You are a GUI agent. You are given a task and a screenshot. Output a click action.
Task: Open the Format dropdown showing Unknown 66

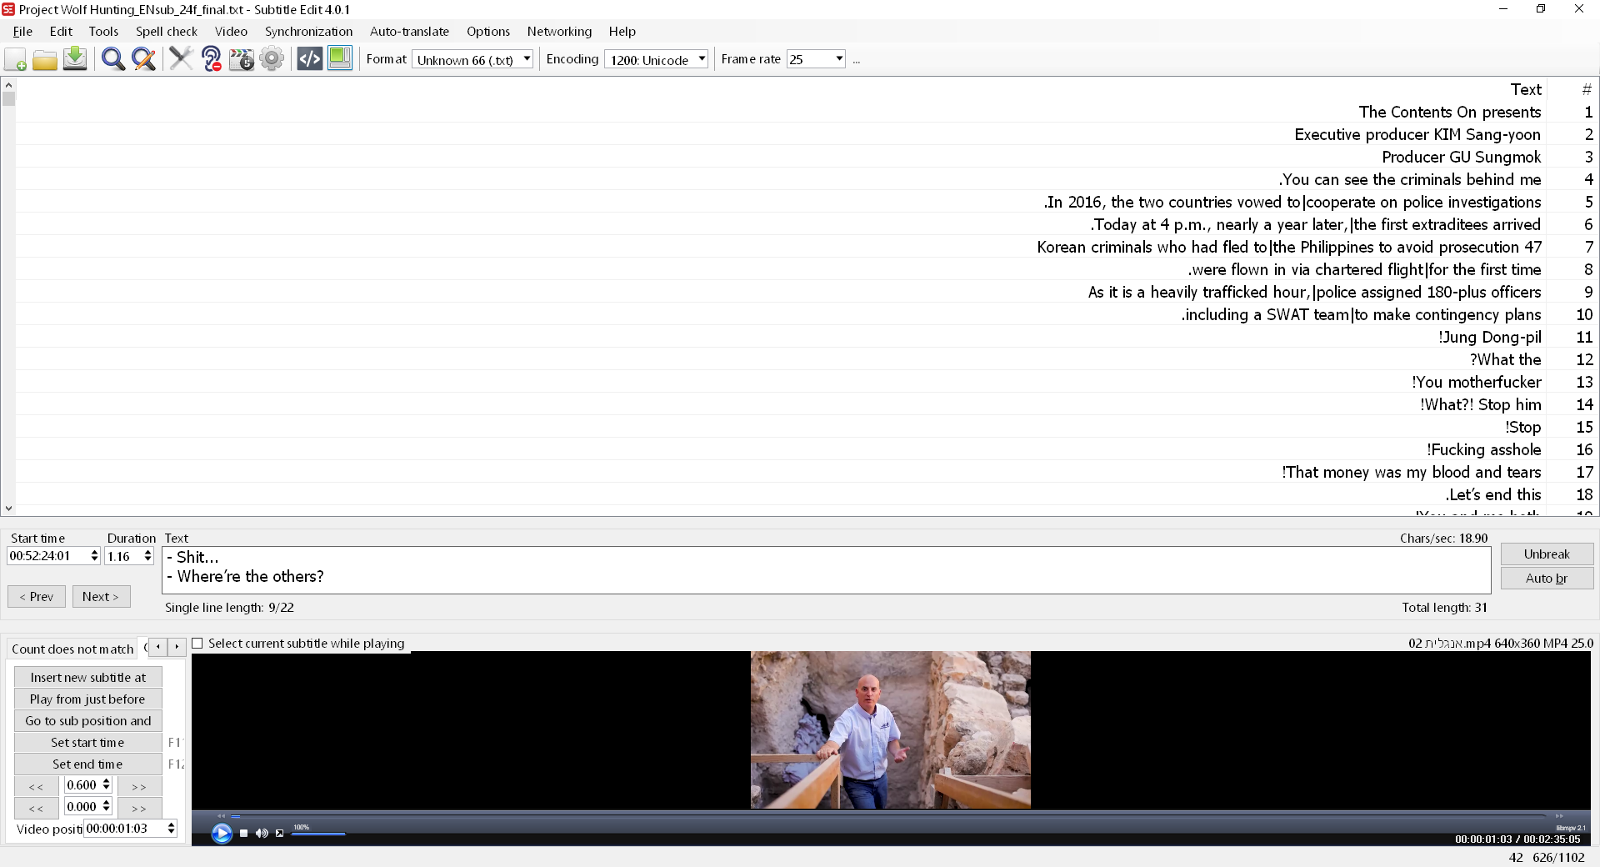point(525,58)
